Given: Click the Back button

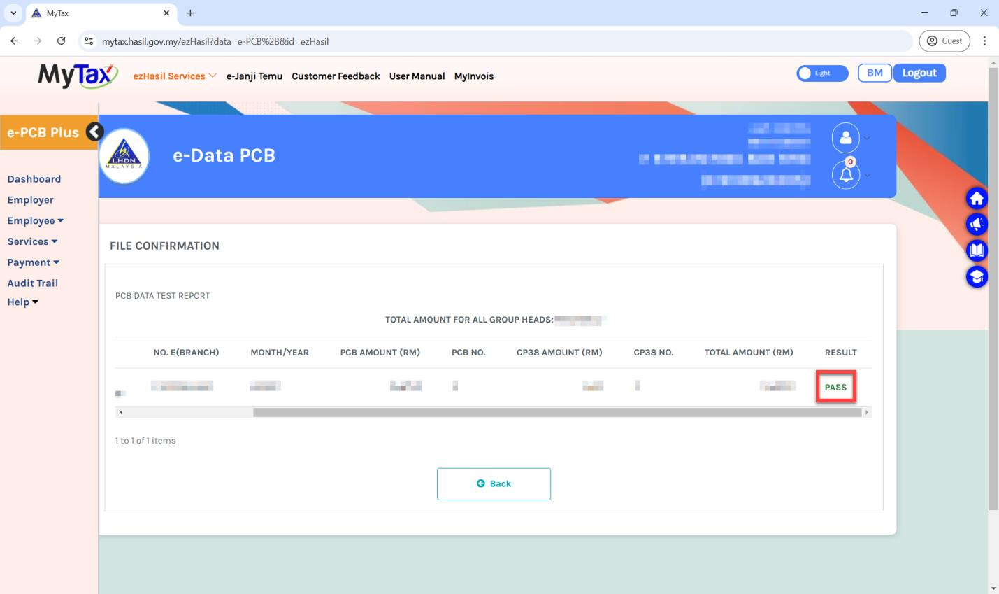Looking at the screenshot, I should tap(494, 483).
